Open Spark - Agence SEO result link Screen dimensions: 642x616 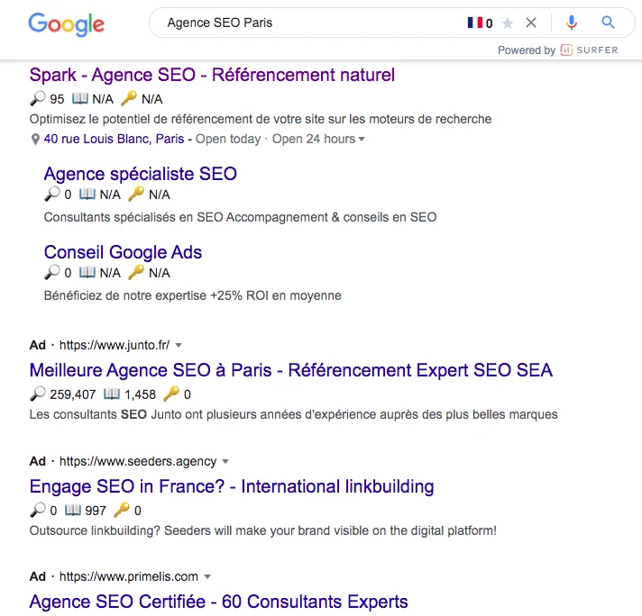point(212,76)
